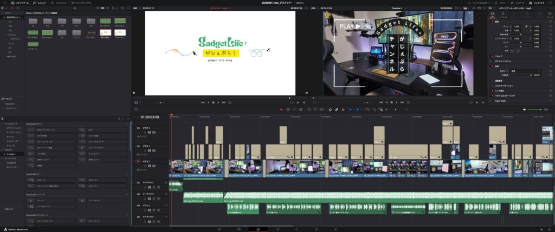Select the Dynamic Trim Mode tool
This screenshot has width=555, height=232.
tap(294, 109)
